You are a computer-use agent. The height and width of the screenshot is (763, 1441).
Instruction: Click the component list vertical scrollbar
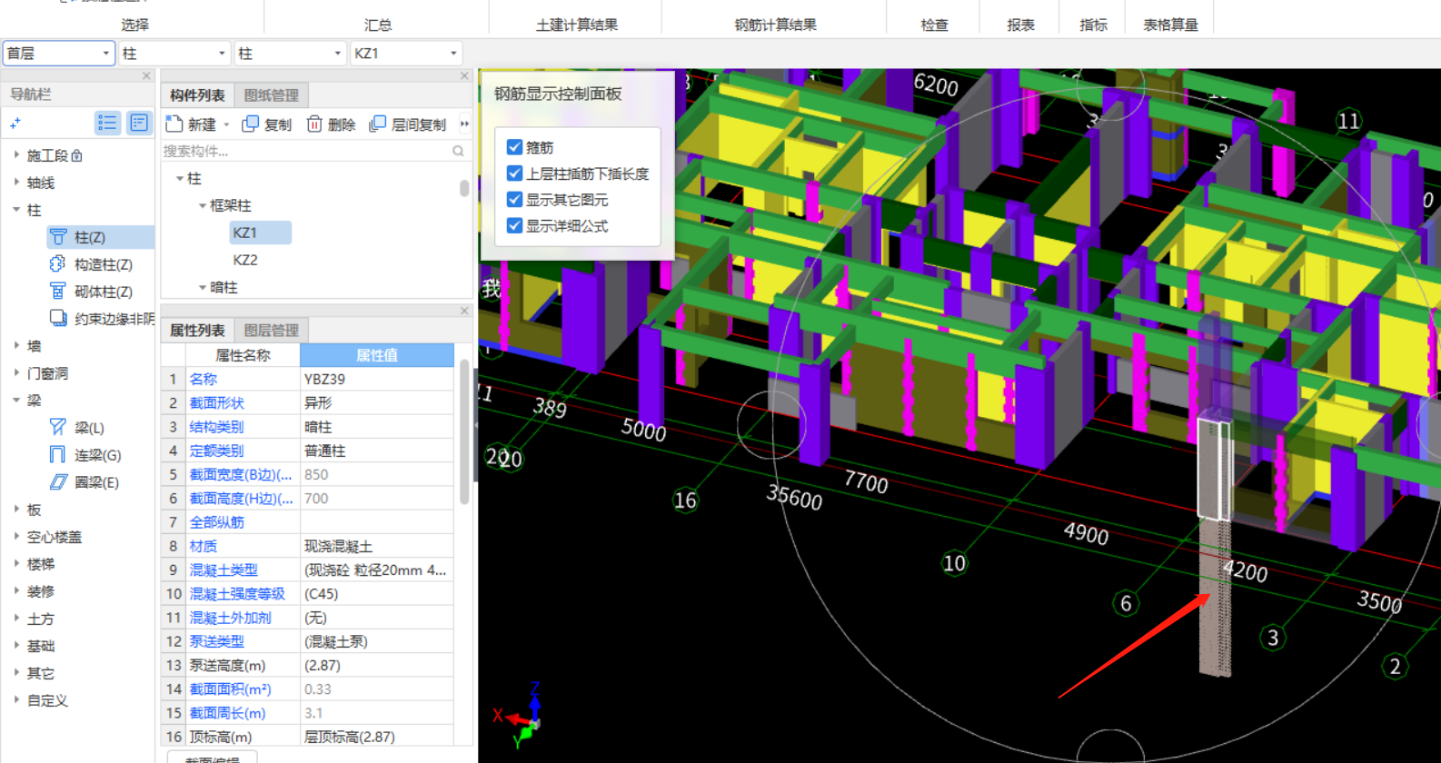(464, 188)
